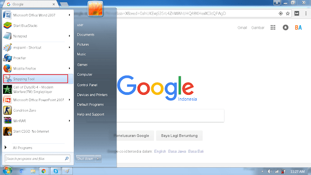Image resolution: width=311 pixels, height=175 pixels.
Task: Expand Word 2007 recent files arrow
Action: coord(69,15)
